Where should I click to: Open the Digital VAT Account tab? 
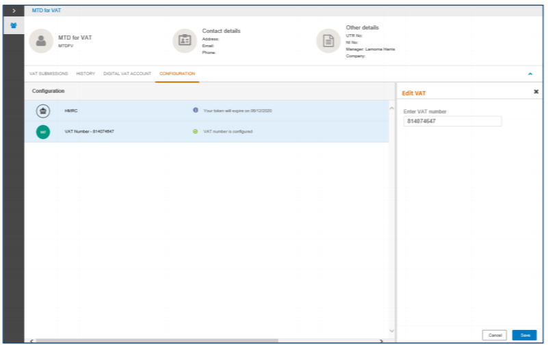pos(127,74)
